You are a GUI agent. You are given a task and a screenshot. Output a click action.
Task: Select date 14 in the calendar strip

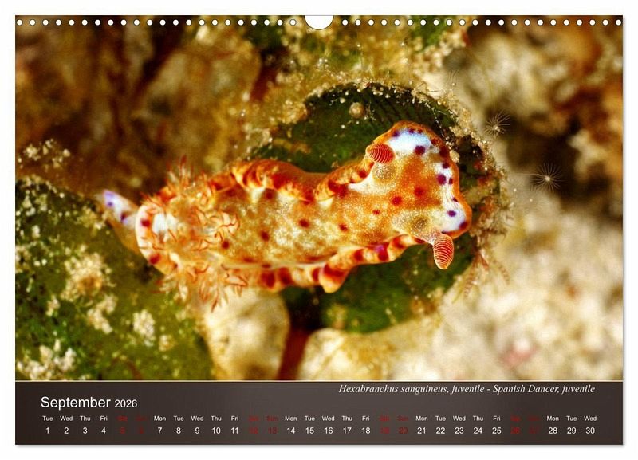click(x=291, y=431)
